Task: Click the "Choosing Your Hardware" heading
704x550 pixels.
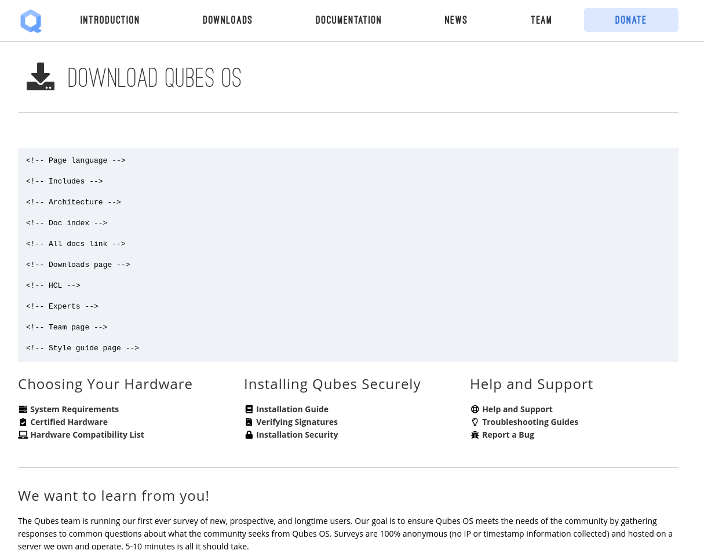Action: 105,384
